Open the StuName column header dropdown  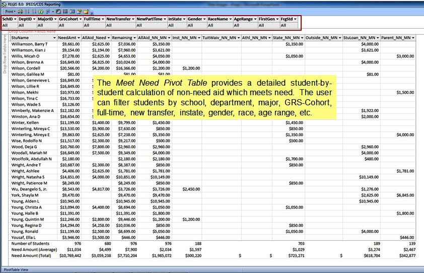pos(54,38)
